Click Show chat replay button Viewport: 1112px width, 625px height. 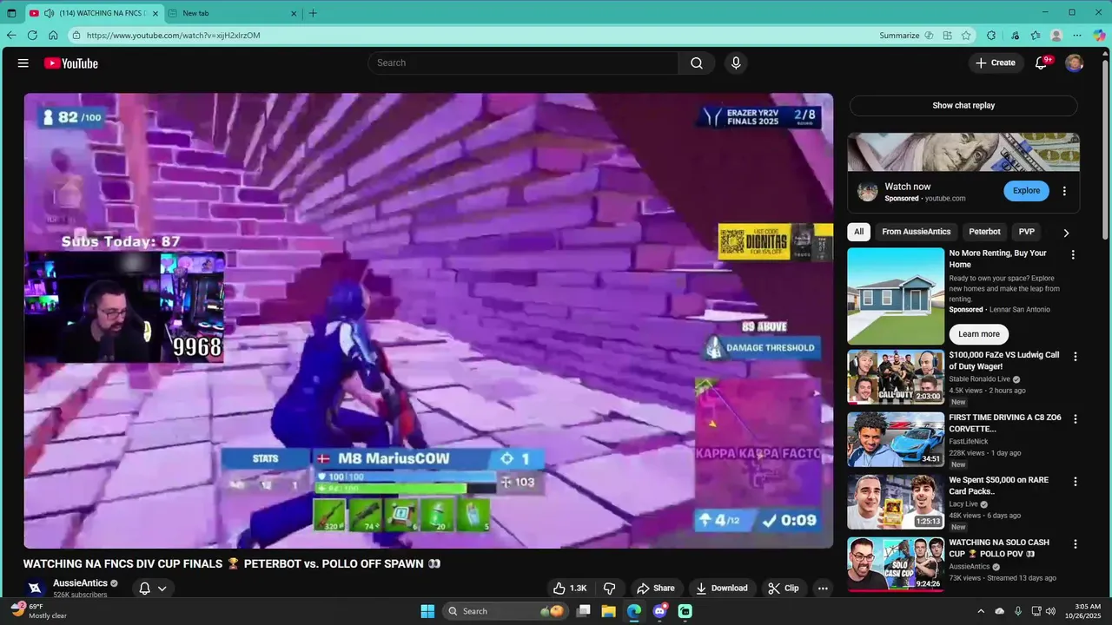coord(963,106)
